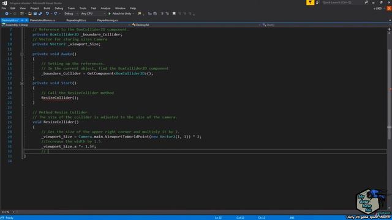Click the Save All toolbar icon
This screenshot has width=392, height=220.
point(40,13)
